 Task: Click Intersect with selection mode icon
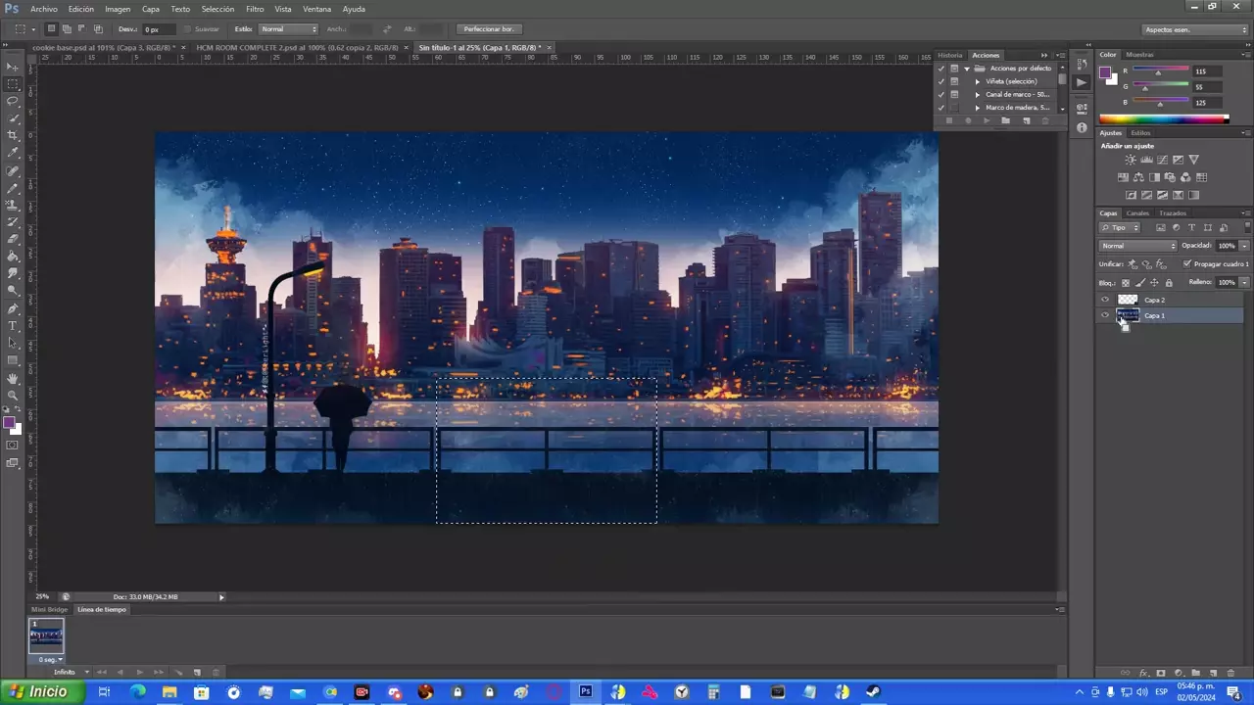pyautogui.click(x=98, y=29)
